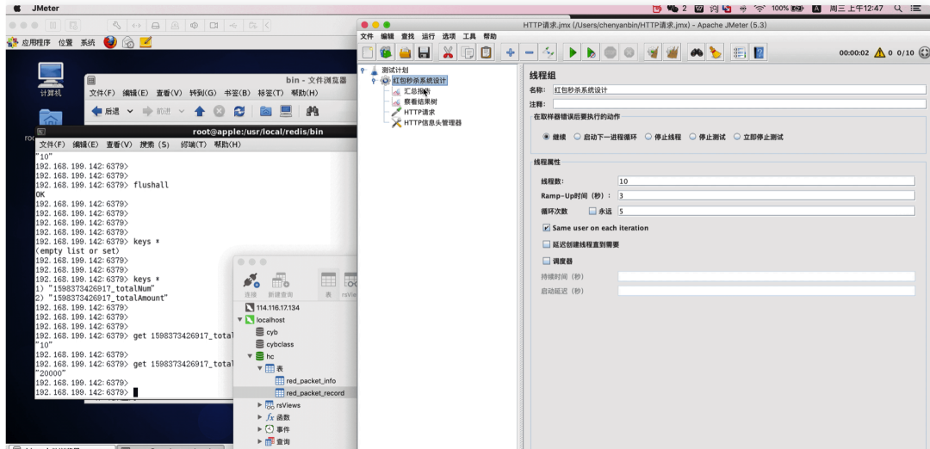
Task: Select HTTP Request in the test plan tree
Action: click(419, 112)
